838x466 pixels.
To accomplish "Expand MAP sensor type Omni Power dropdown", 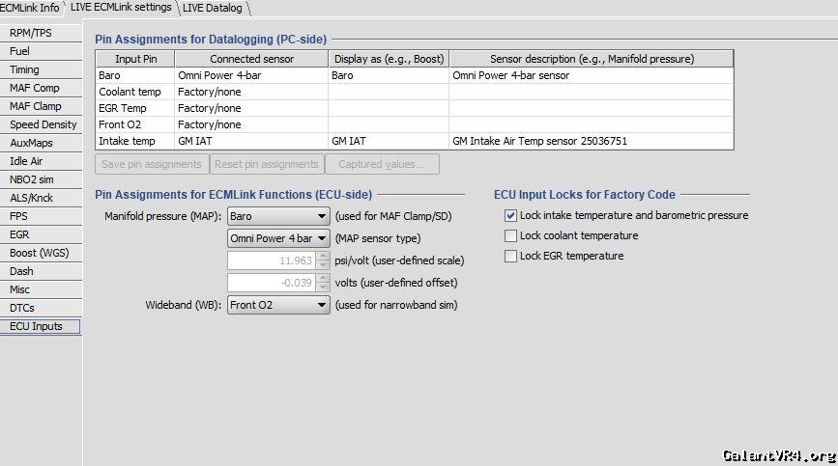I will point(278,237).
